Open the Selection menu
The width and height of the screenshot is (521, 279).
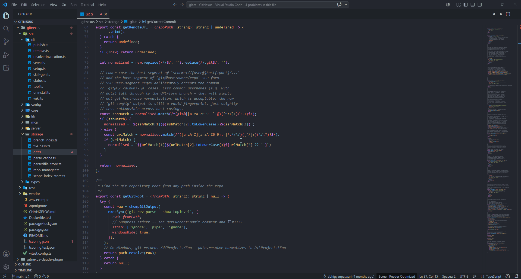point(38,5)
